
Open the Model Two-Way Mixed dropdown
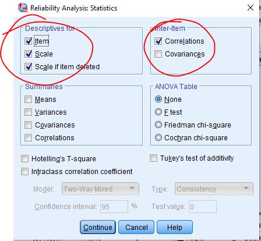[x=100, y=189]
